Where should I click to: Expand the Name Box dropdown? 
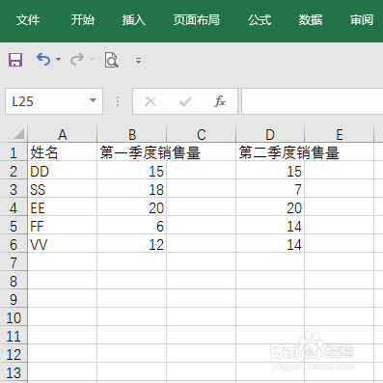pos(93,101)
